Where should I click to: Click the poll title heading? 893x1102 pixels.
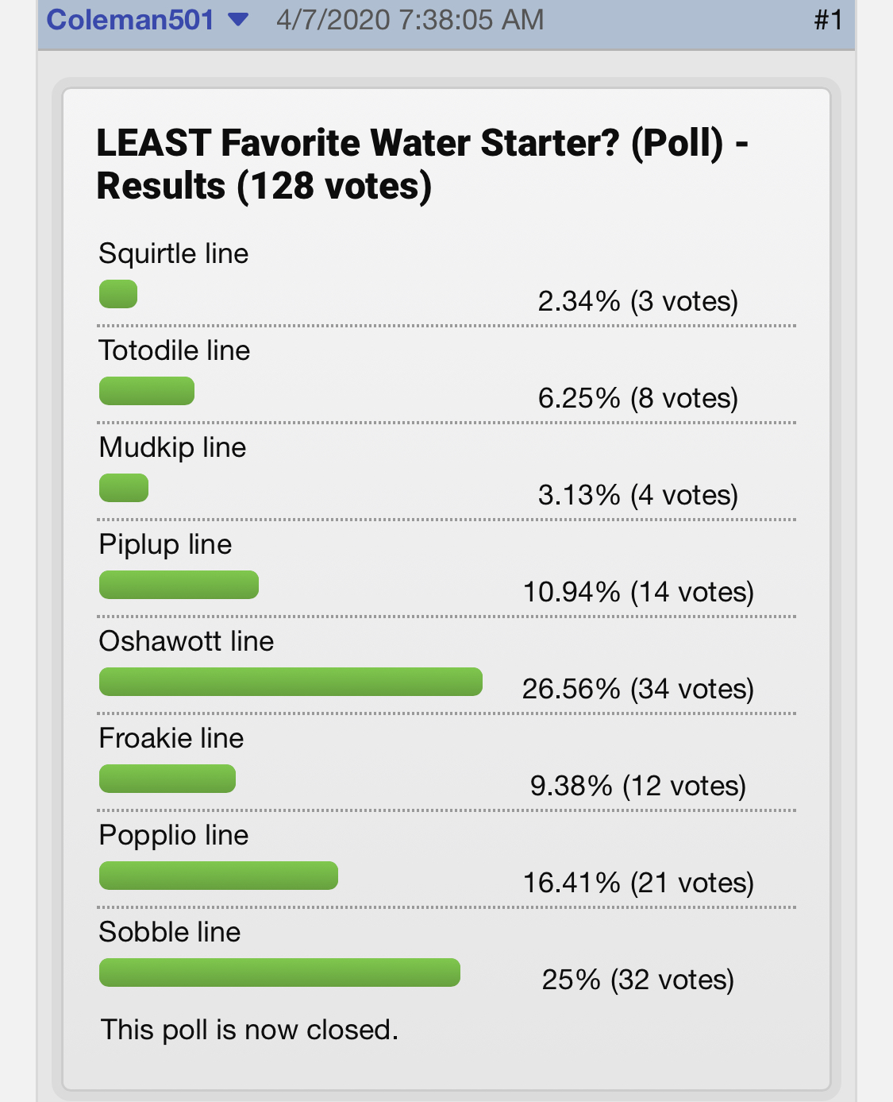(422, 164)
